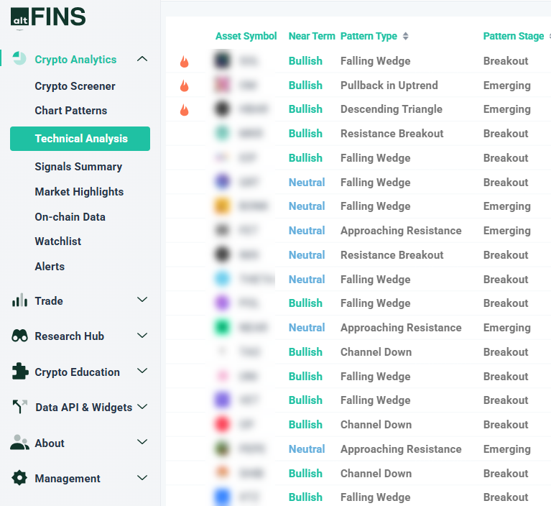The image size is (551, 506).
Task: Click the Trade bar chart icon
Action: click(x=19, y=300)
